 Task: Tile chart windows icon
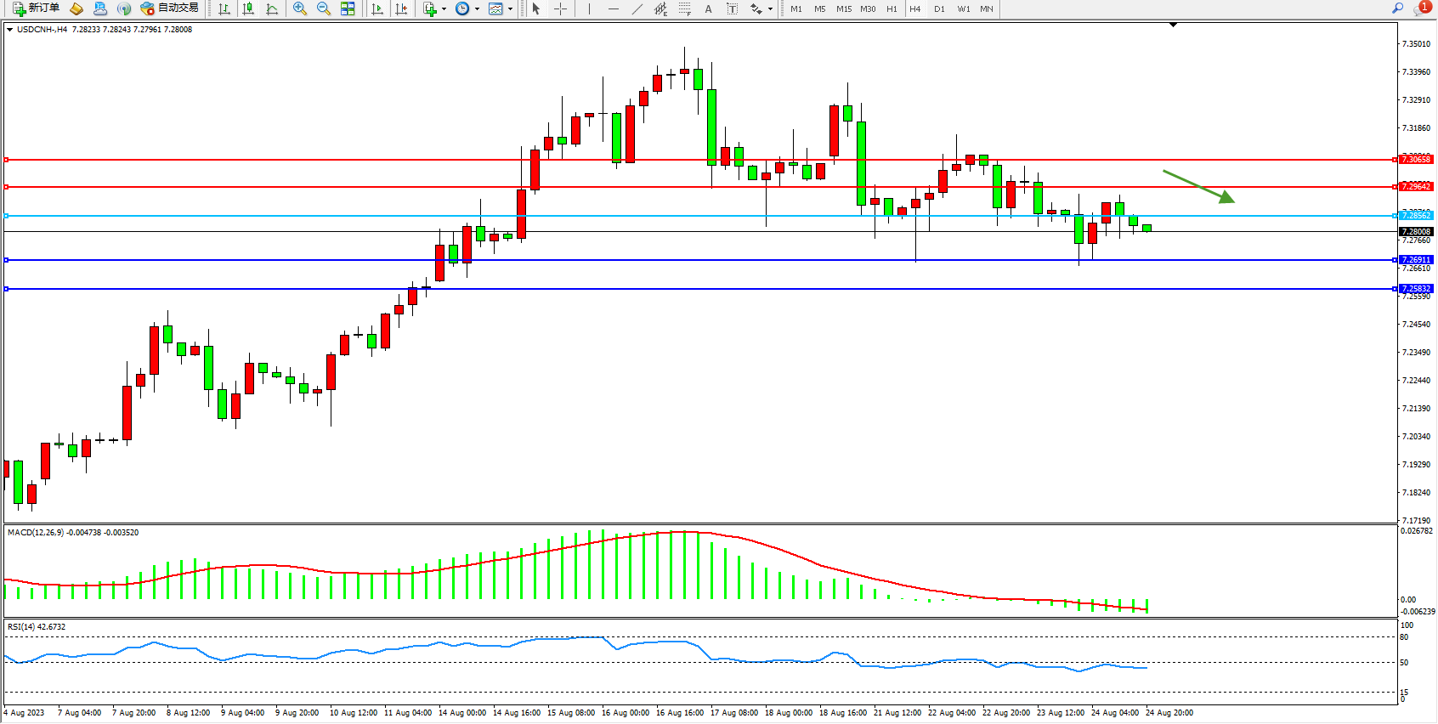[348, 8]
